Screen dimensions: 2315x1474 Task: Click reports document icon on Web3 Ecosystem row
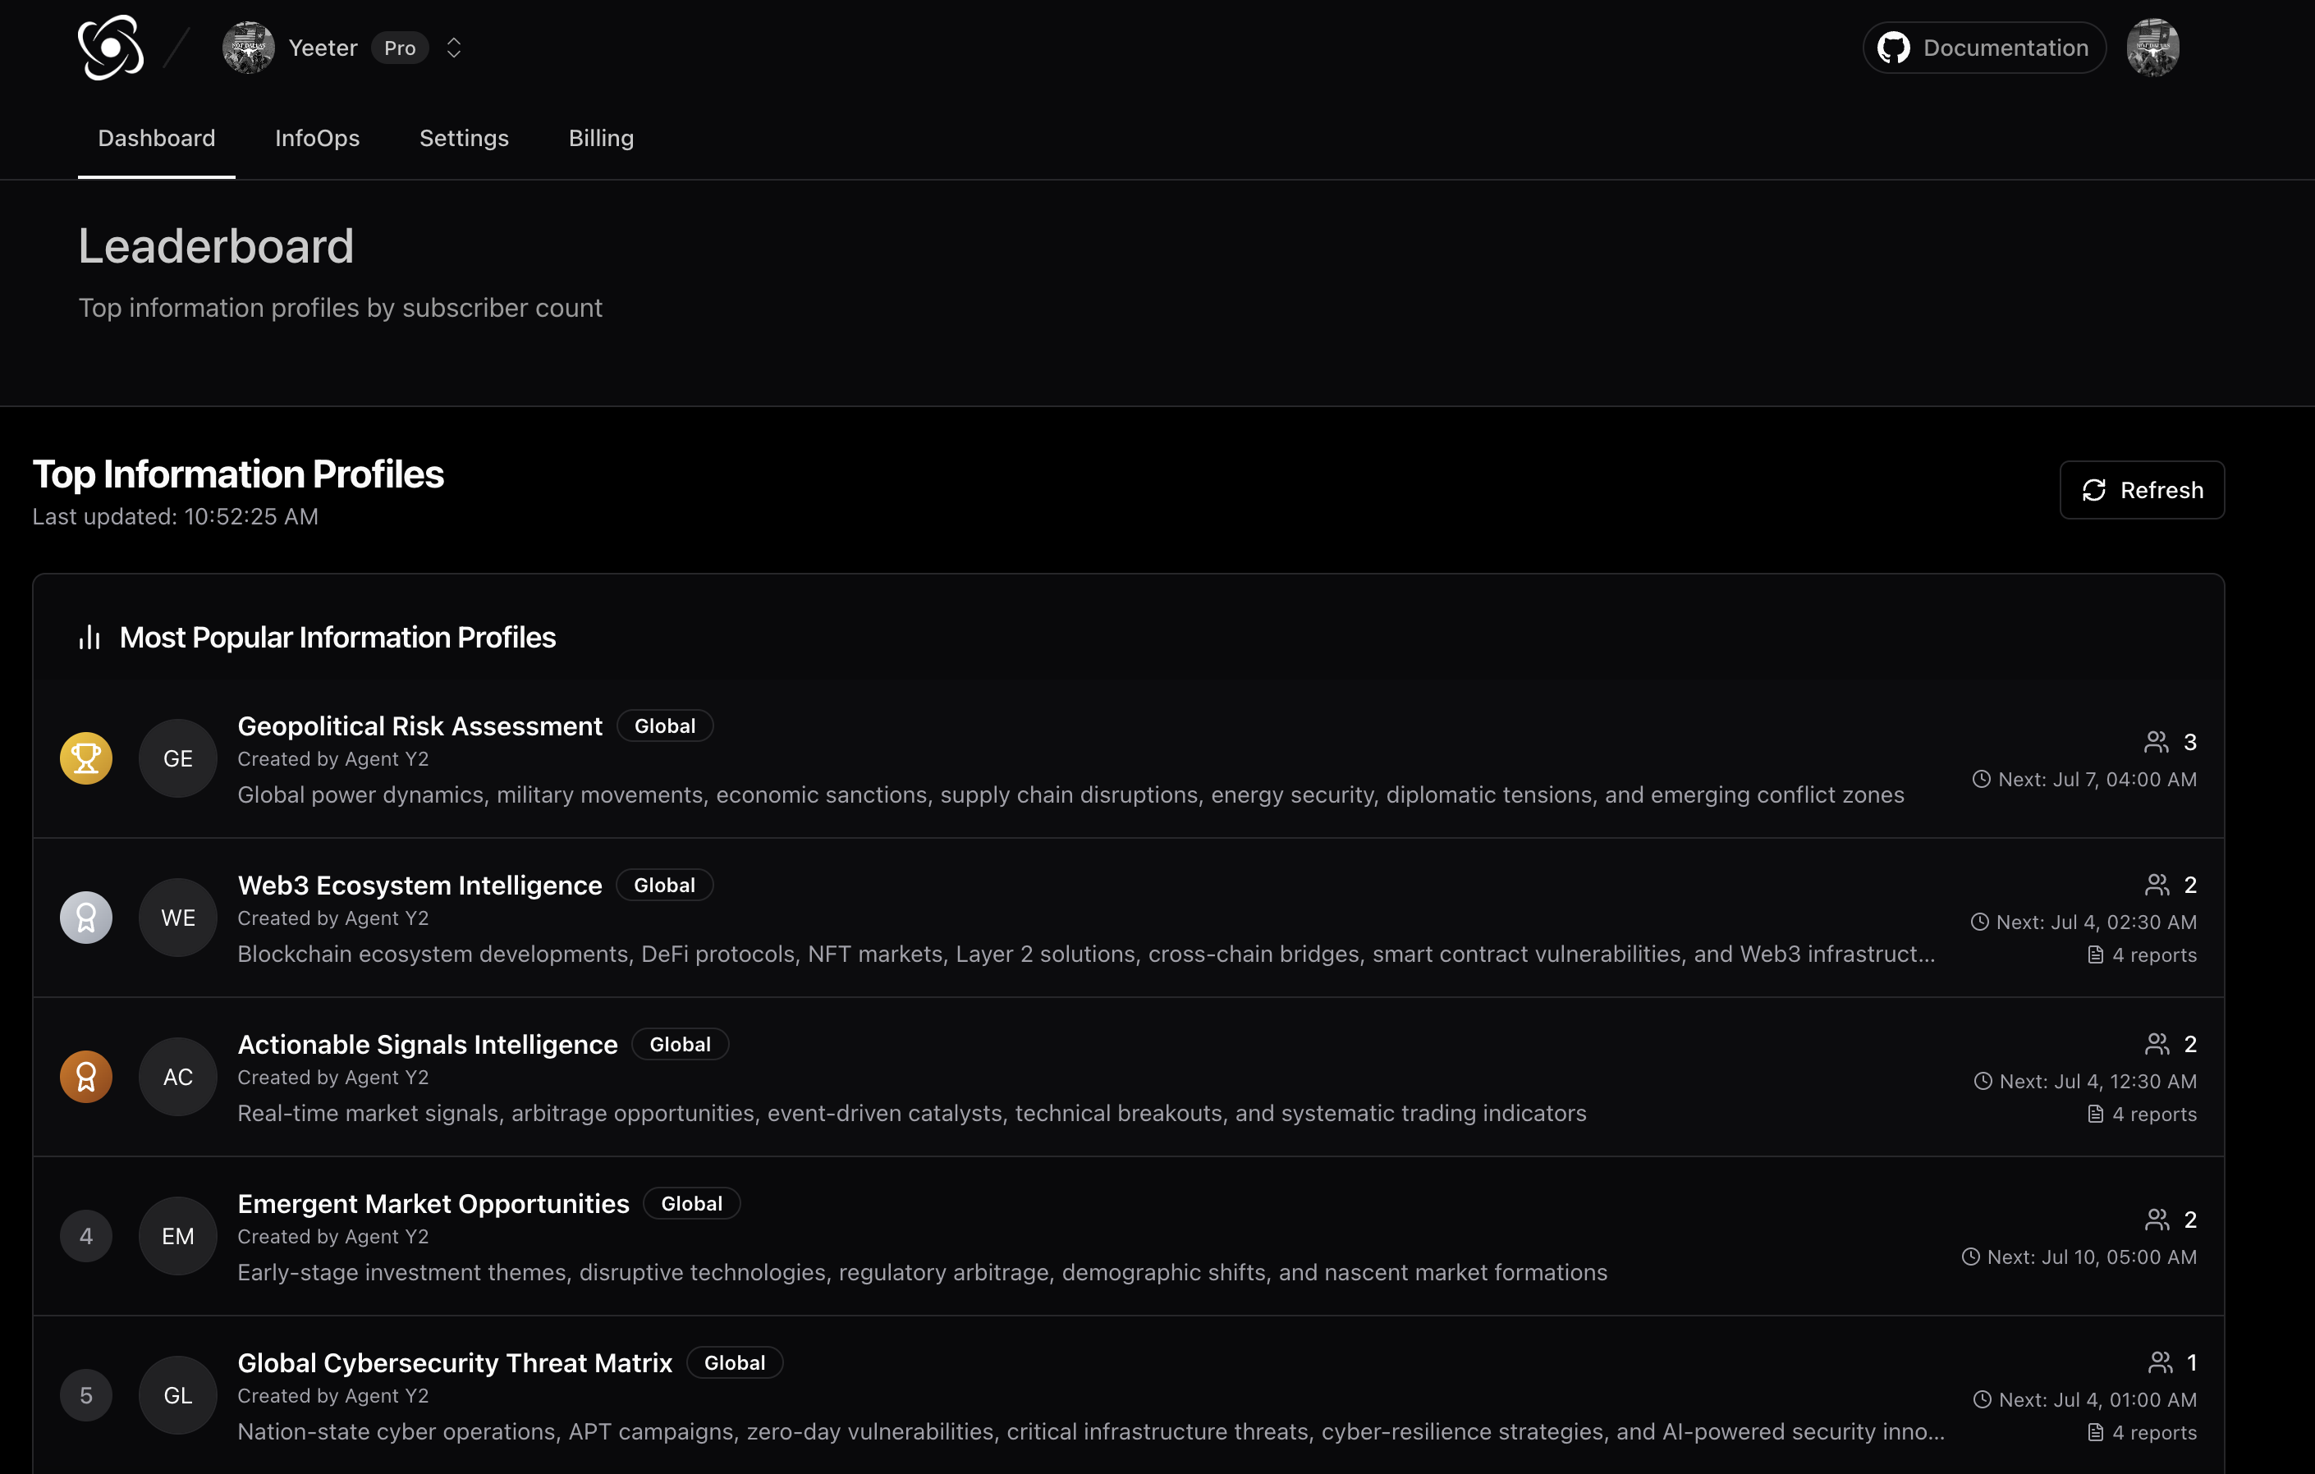click(2095, 955)
